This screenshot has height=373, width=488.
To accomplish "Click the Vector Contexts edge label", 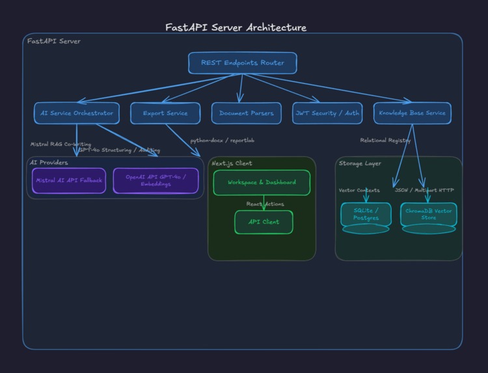I will point(359,190).
